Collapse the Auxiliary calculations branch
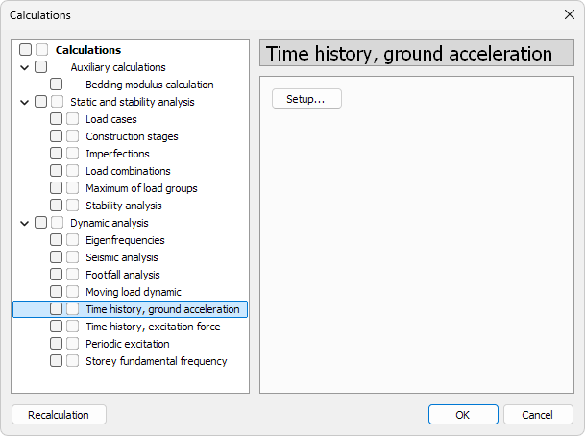This screenshot has width=585, height=436. [x=25, y=67]
